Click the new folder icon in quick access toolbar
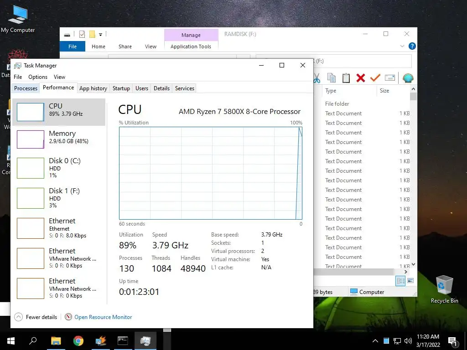This screenshot has height=350, width=467. 92,35
